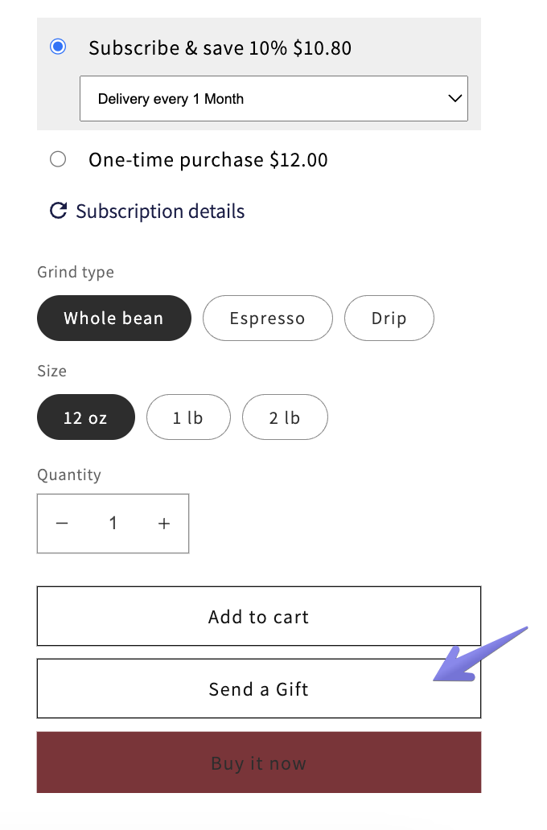Open the Delivery every 1 Month dropdown
Viewport: 547px width, 830px height.
pyautogui.click(x=273, y=99)
